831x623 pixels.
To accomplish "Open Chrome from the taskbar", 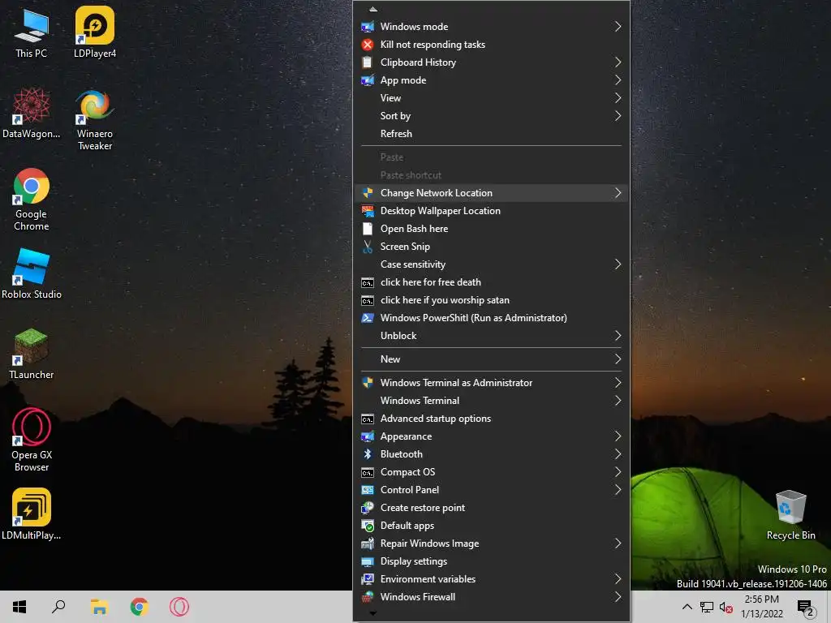I will pyautogui.click(x=140, y=607).
